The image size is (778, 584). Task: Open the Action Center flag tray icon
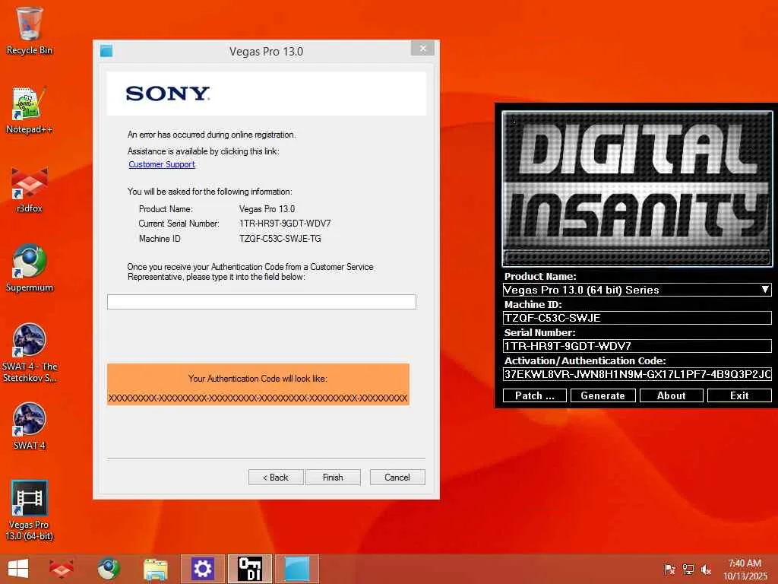click(x=669, y=569)
